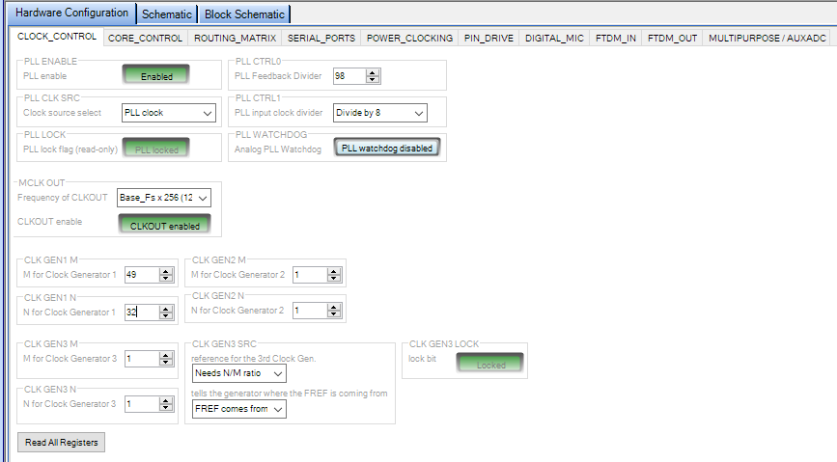Switch to the ROUTING_MATRIX tab
This screenshot has height=462, width=837.
pyautogui.click(x=235, y=38)
